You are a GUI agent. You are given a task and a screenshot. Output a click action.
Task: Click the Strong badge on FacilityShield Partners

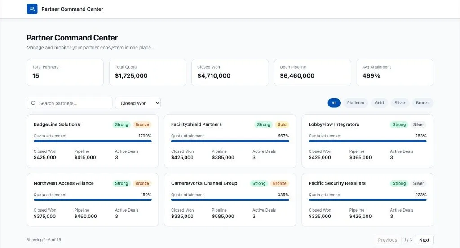point(263,124)
